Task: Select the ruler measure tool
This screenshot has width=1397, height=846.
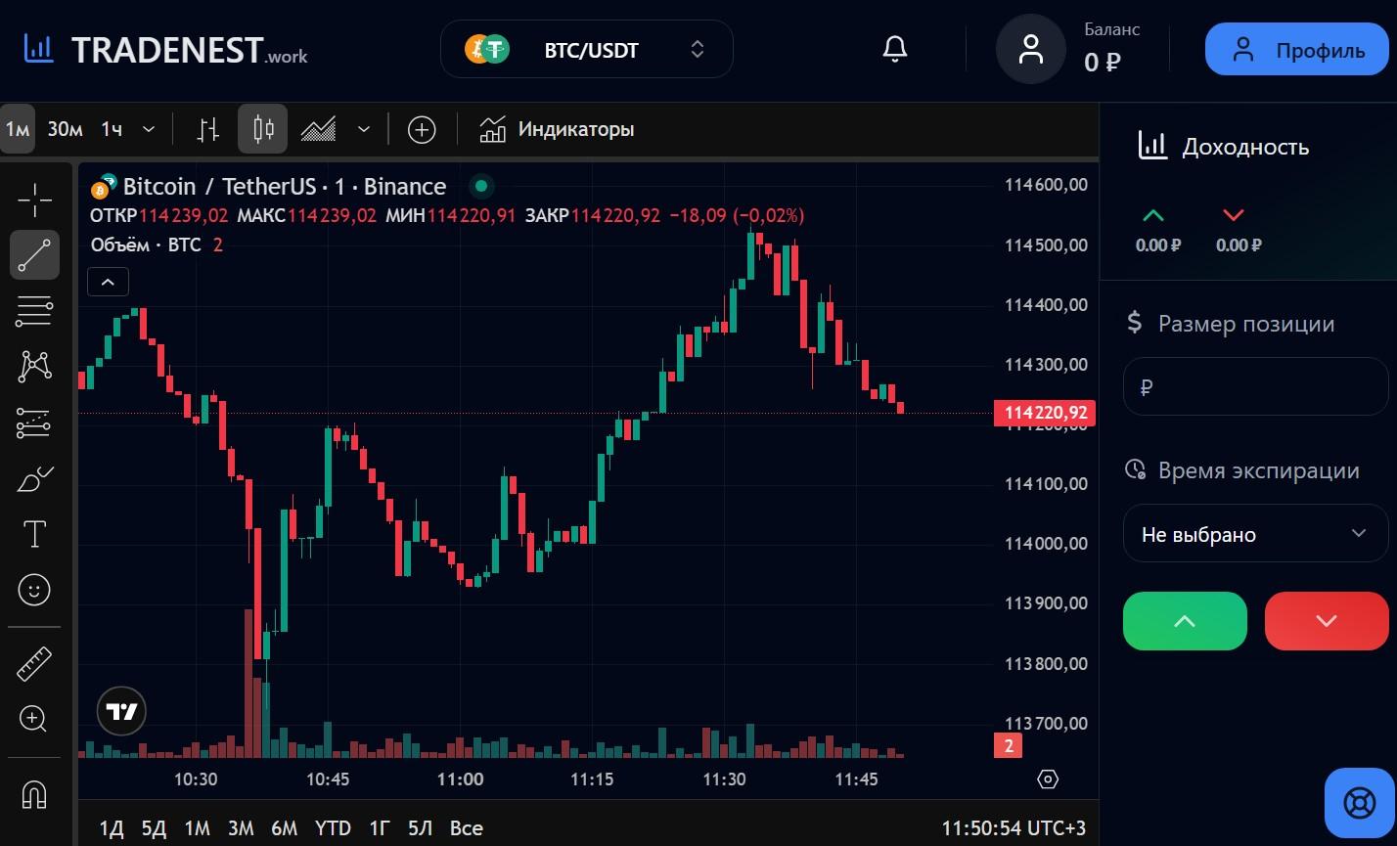Action: (34, 664)
